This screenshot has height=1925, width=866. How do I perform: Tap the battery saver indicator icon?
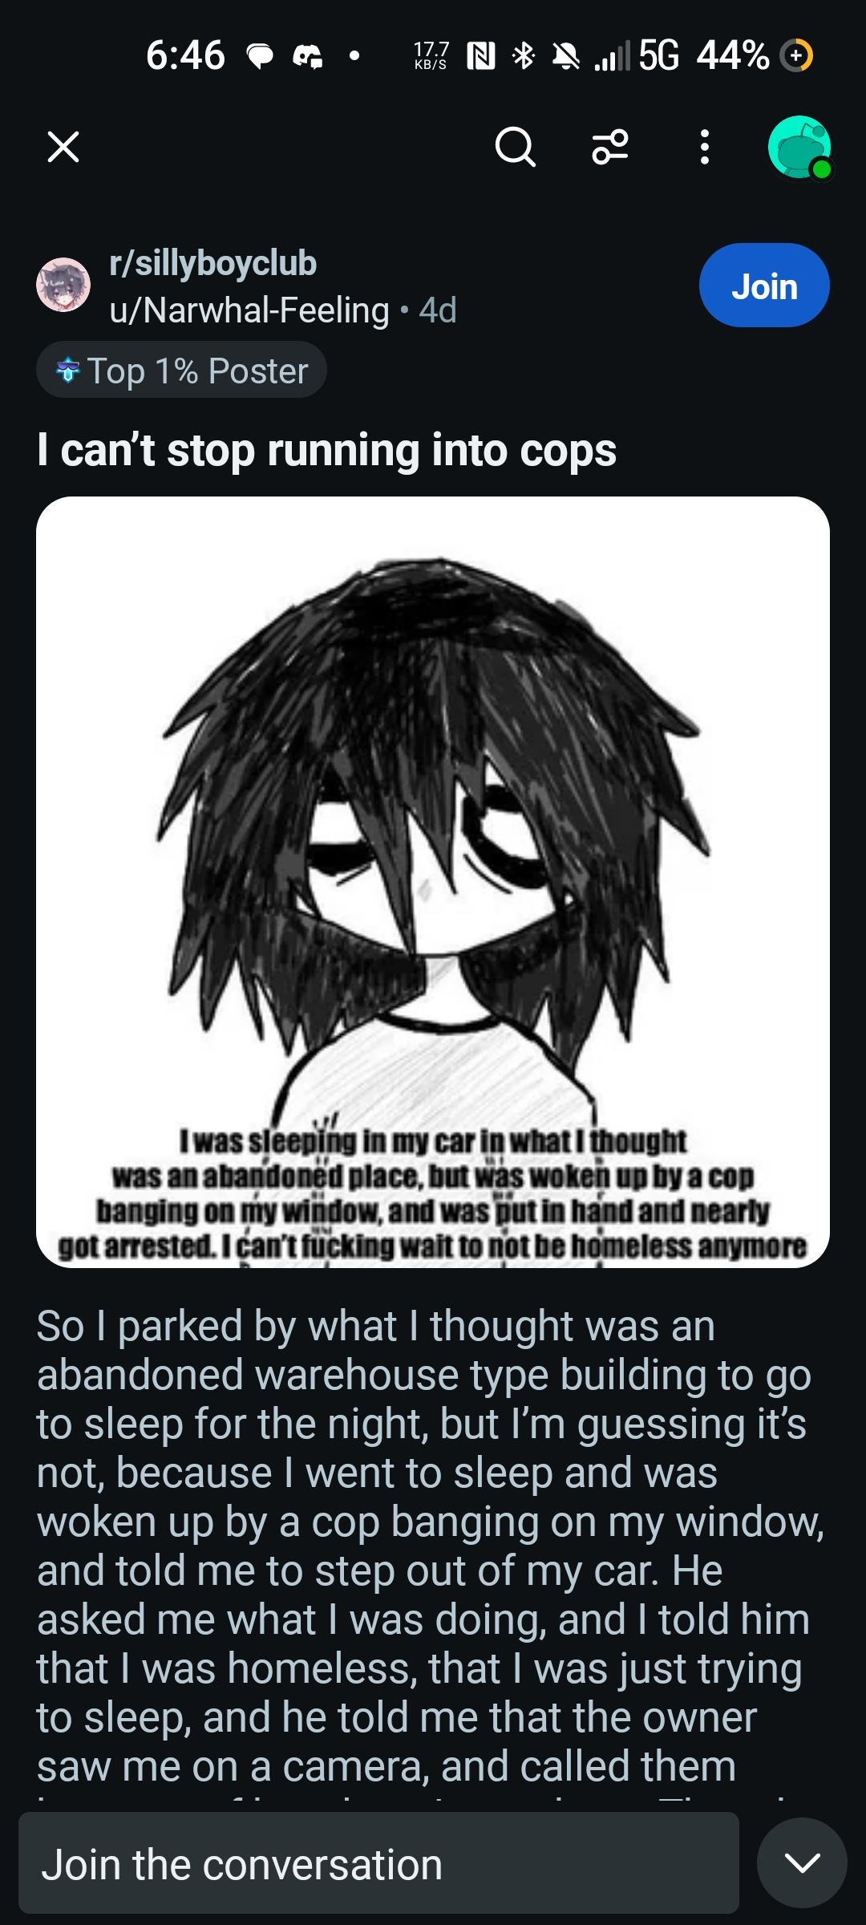[796, 55]
